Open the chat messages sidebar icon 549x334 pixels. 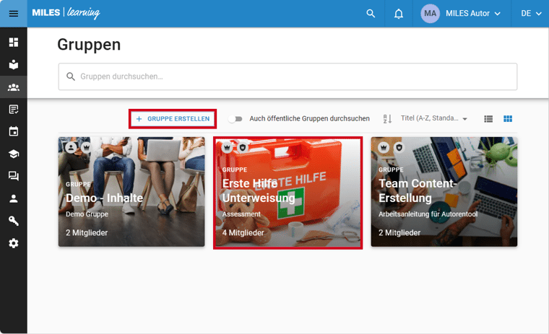[13, 176]
